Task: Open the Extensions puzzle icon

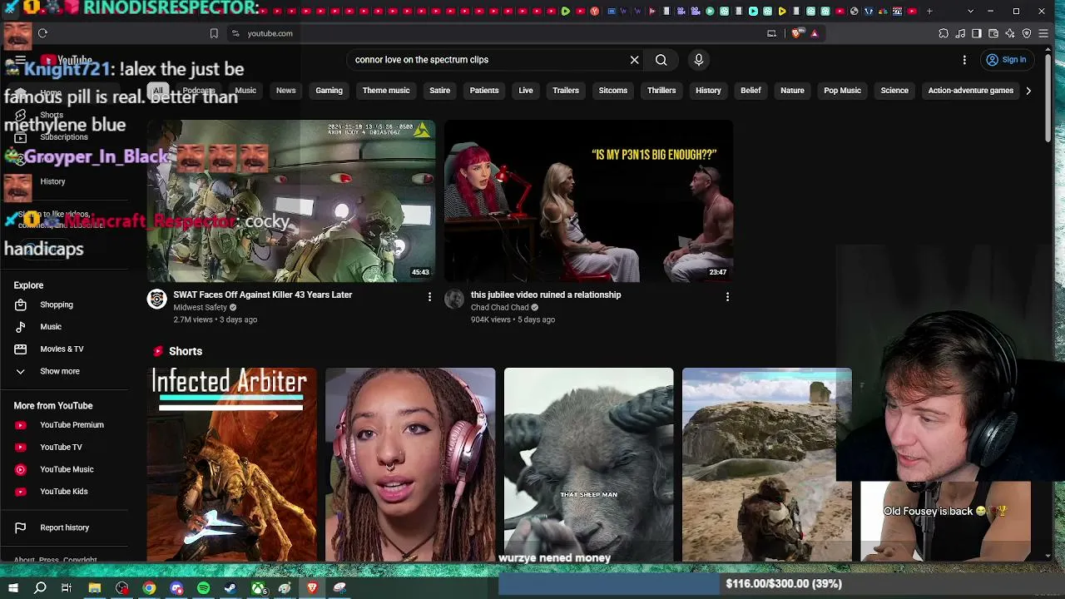Action: coord(944,33)
